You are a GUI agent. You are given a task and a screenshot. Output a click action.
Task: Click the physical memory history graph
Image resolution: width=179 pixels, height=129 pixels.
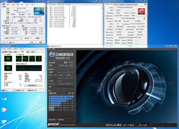click(x=29, y=68)
